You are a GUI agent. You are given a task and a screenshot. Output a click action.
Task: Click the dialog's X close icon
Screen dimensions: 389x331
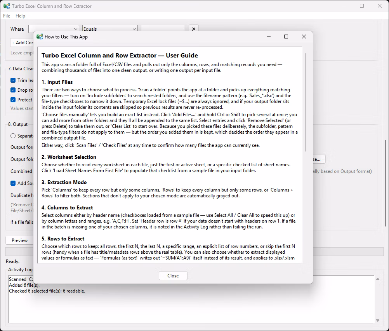(x=304, y=37)
